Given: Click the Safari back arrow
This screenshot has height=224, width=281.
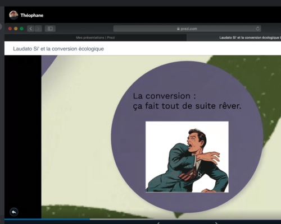Looking at the screenshot, I should click(x=31, y=29).
